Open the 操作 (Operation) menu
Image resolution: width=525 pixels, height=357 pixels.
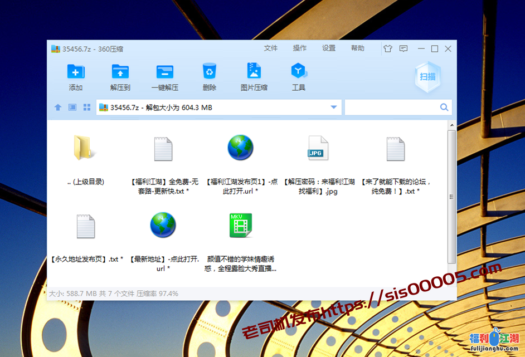coord(300,48)
